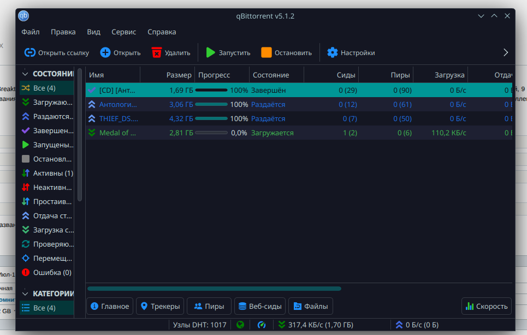Click the 3,06 ГБ size cell

click(181, 104)
